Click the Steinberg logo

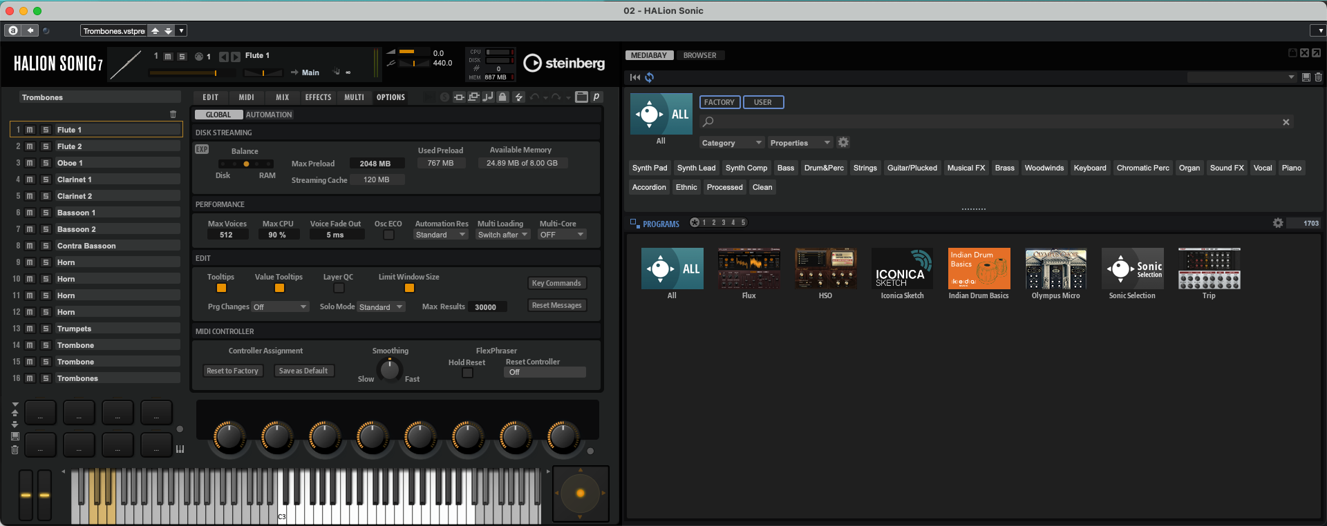[x=564, y=63]
